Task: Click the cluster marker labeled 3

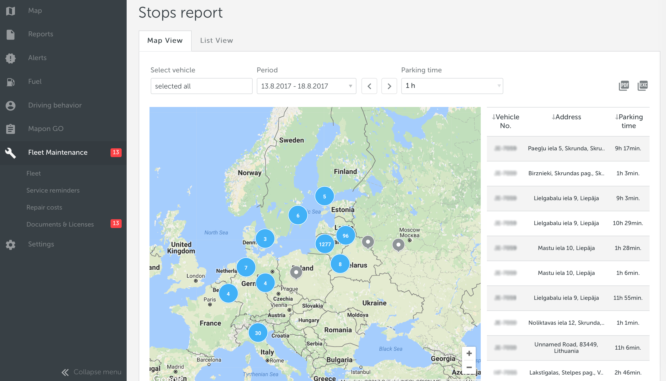Action: coord(265,239)
